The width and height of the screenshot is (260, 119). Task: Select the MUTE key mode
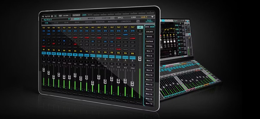click(90, 15)
